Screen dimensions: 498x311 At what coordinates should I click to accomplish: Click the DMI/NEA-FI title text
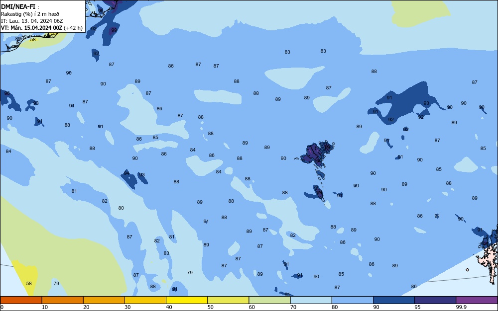click(x=18, y=6)
